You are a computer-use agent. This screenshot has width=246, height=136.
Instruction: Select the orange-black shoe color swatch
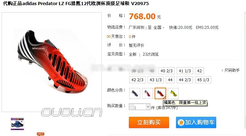coord(160,93)
